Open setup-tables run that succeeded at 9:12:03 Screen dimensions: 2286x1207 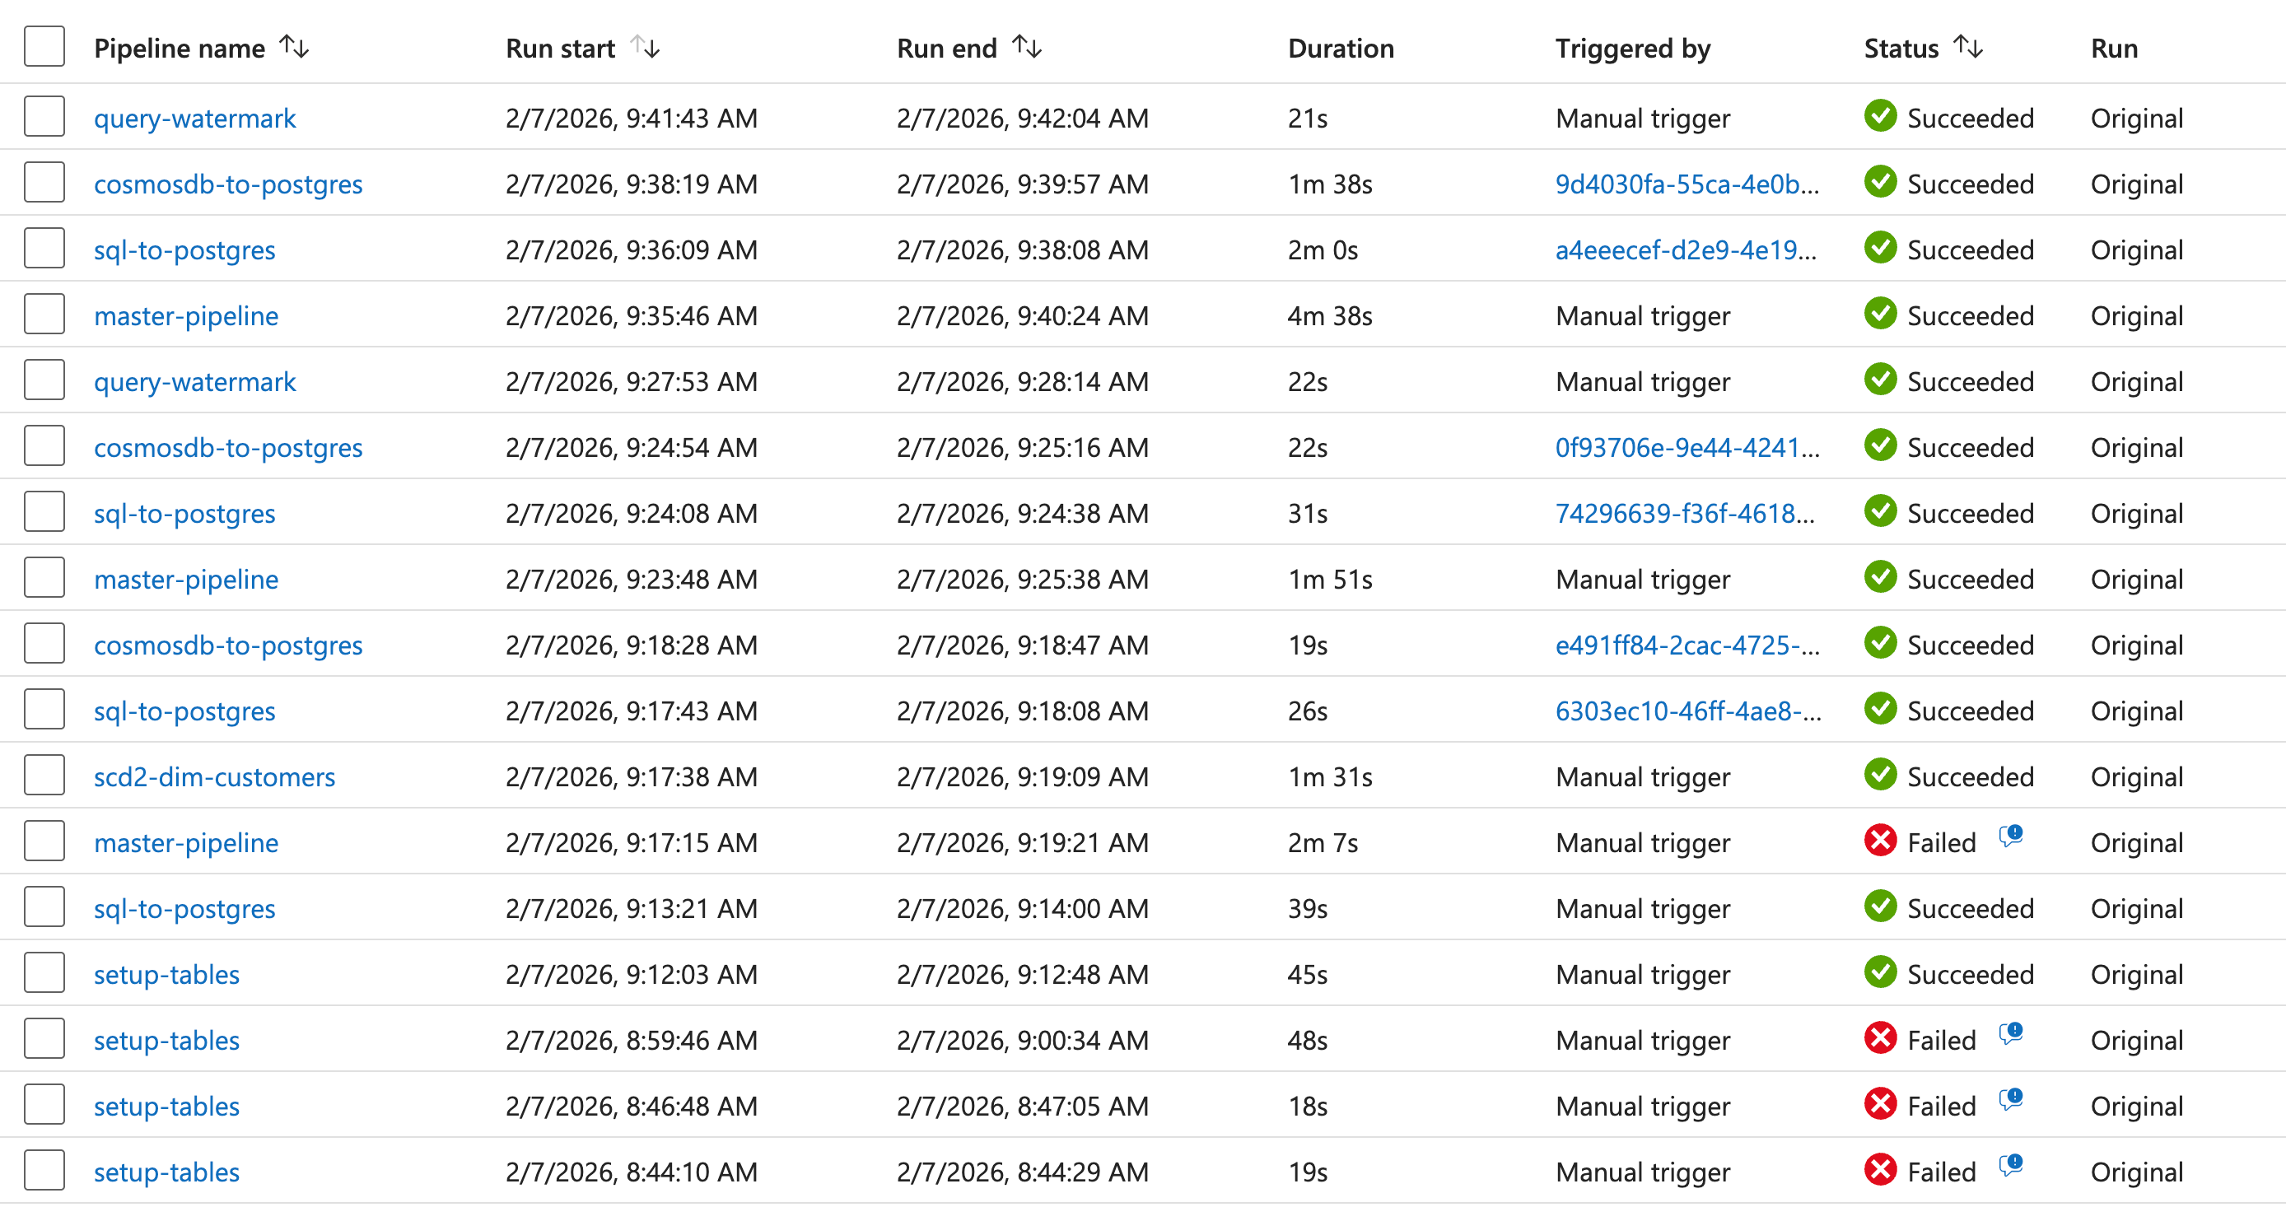(x=167, y=975)
